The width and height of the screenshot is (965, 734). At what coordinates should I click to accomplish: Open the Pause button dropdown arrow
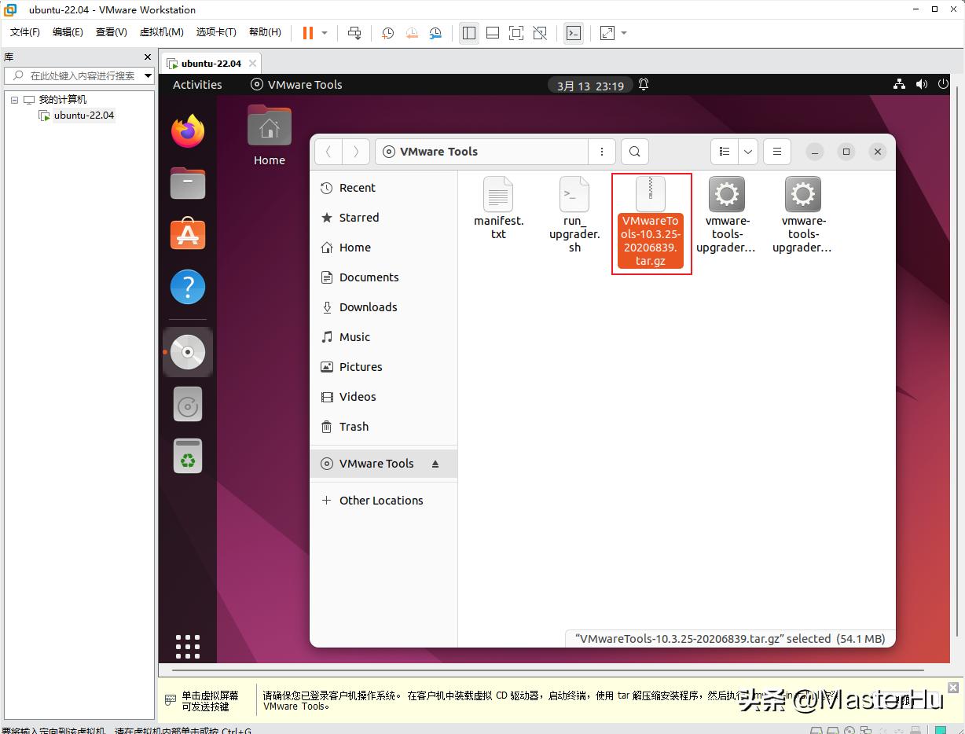(324, 32)
